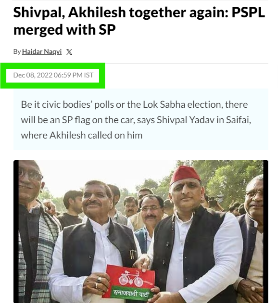Open the author's X profile icon
Viewport: 278px width, 304px height.
(x=69, y=52)
